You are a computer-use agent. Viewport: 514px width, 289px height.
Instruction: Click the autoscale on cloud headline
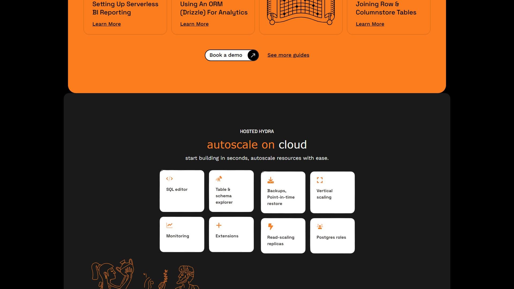click(x=257, y=145)
